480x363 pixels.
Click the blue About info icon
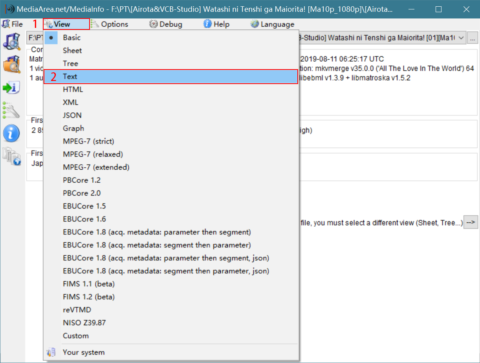coord(11,134)
